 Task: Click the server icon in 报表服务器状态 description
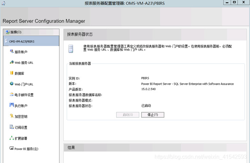click(71, 49)
